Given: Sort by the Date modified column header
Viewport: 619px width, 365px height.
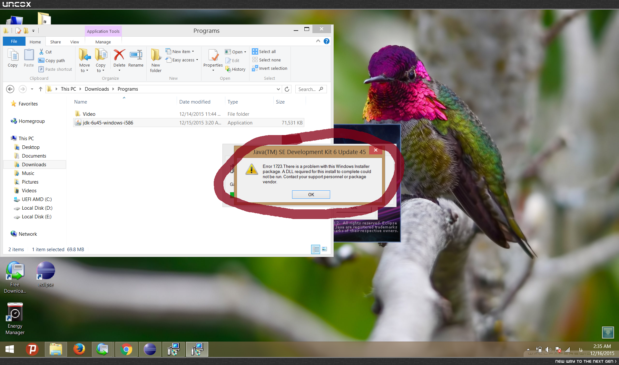Looking at the screenshot, I should pyautogui.click(x=195, y=102).
